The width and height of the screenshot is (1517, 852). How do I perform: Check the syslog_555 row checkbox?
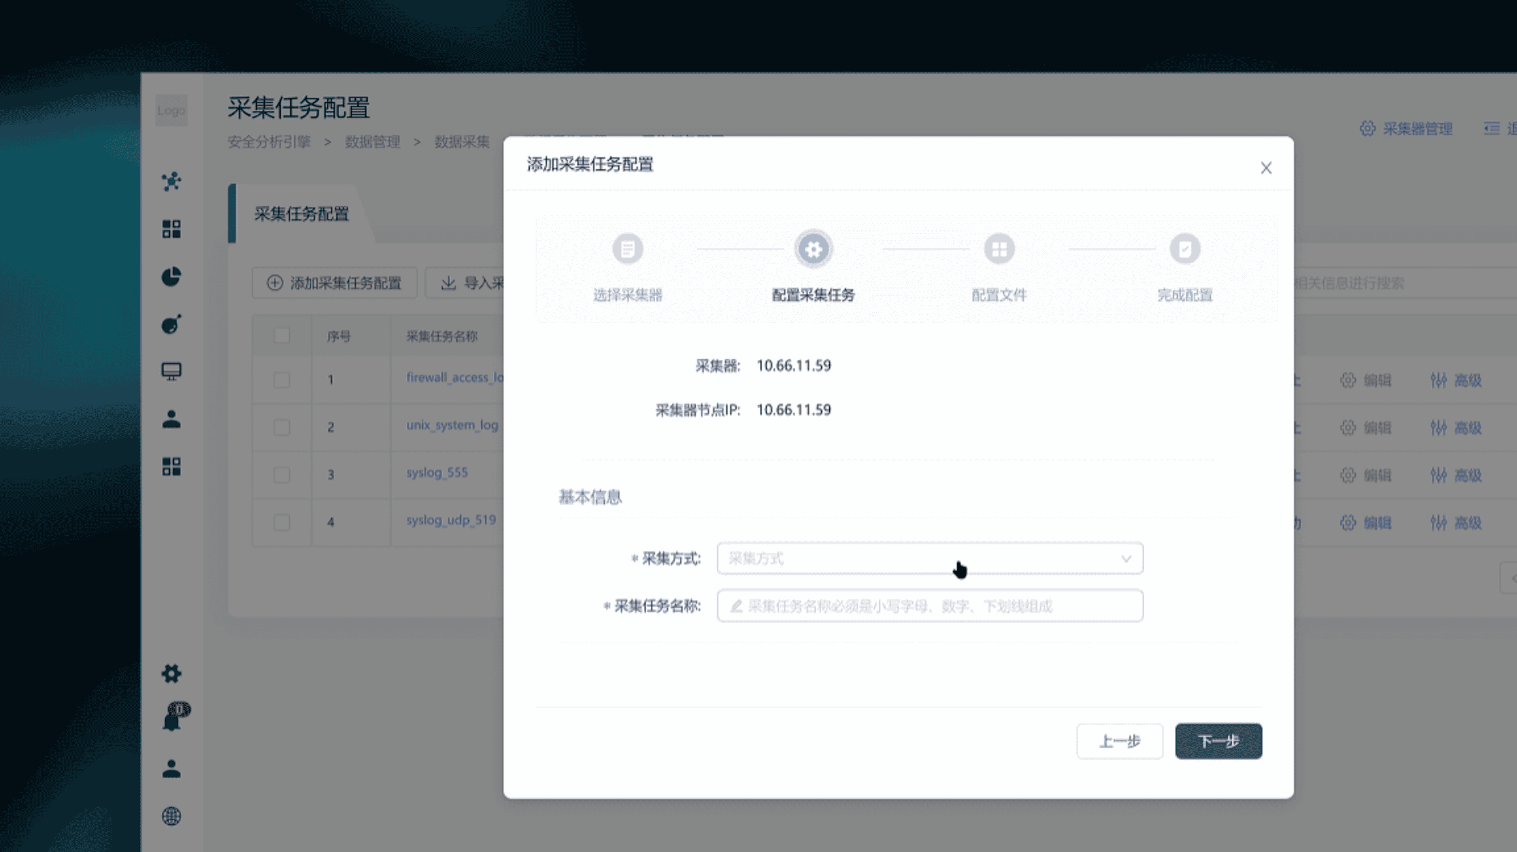(x=281, y=475)
